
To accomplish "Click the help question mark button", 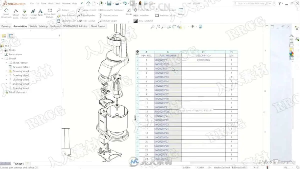I will [x=279, y=4].
